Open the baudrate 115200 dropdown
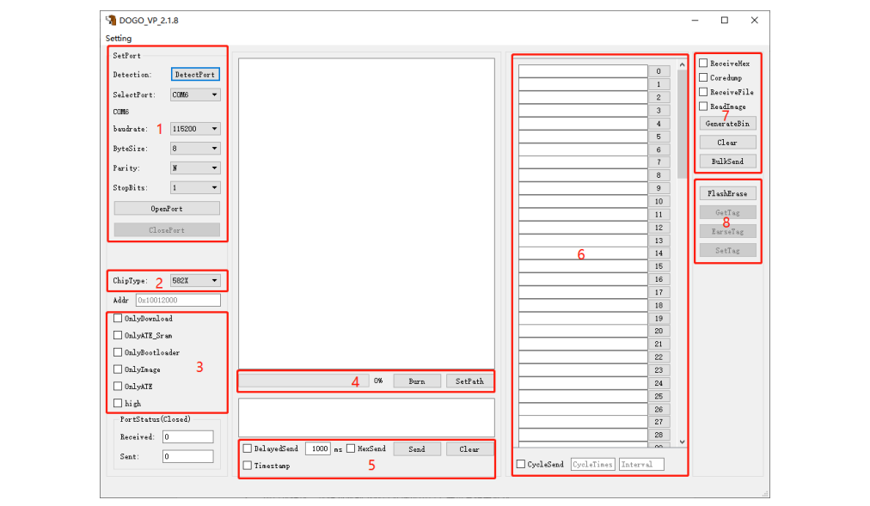Image resolution: width=870 pixels, height=506 pixels. point(195,129)
